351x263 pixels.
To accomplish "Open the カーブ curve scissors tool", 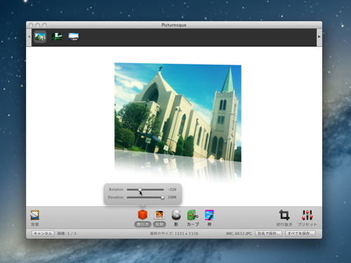I will click(193, 215).
